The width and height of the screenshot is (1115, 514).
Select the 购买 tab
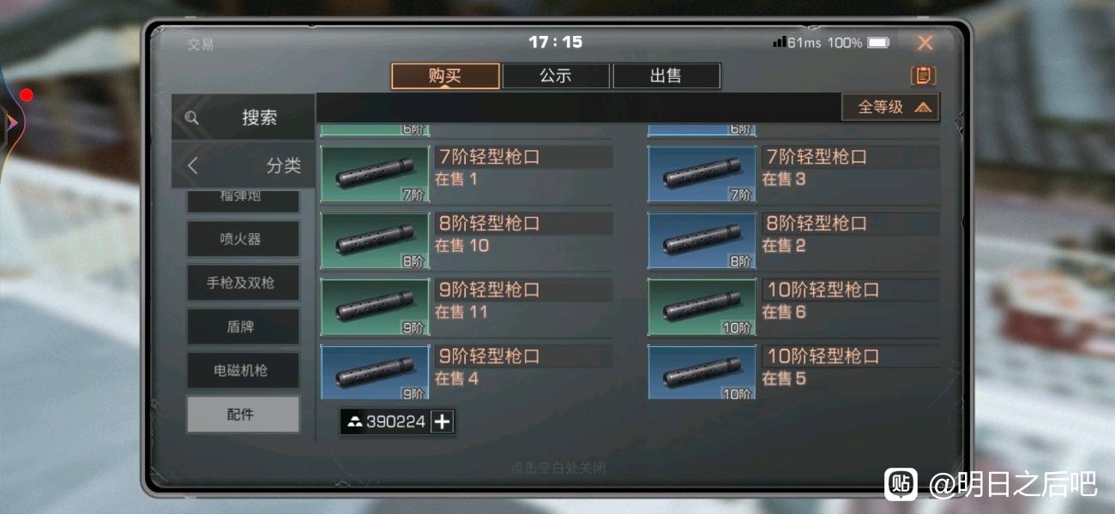tap(445, 75)
